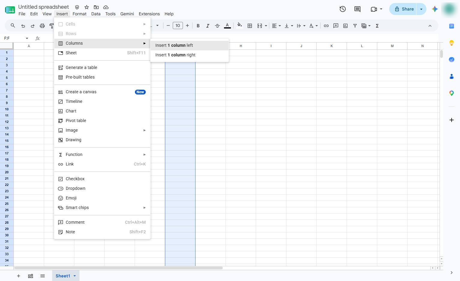The height and width of the screenshot is (281, 460).
Task: Open the fill color picker
Action: coord(239,26)
